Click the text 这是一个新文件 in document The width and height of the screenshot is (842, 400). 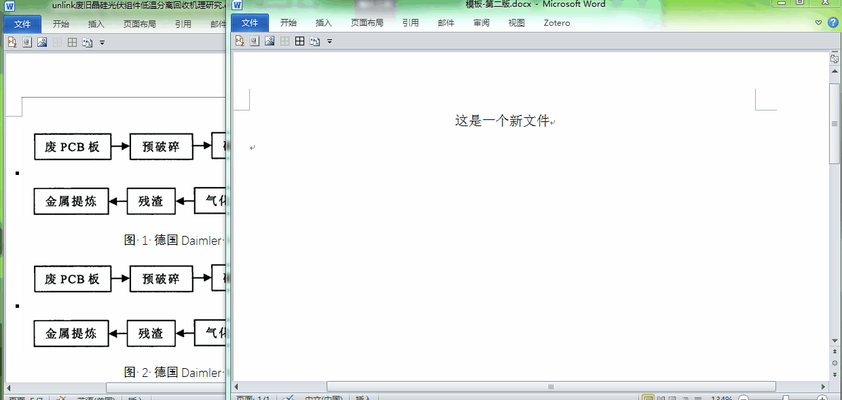pyautogui.click(x=502, y=121)
